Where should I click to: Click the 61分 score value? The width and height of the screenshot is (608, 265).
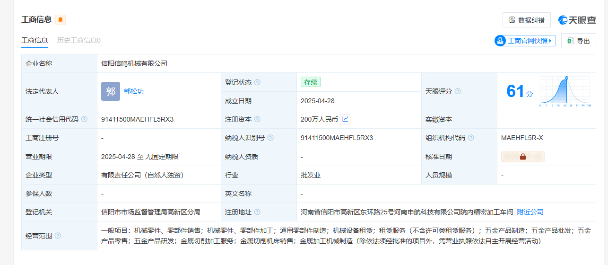coord(520,91)
